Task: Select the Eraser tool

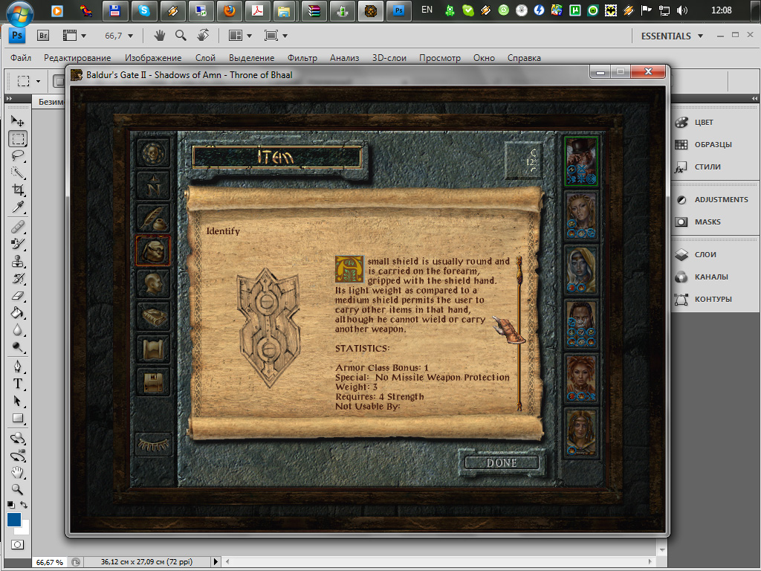Action: pyautogui.click(x=18, y=296)
